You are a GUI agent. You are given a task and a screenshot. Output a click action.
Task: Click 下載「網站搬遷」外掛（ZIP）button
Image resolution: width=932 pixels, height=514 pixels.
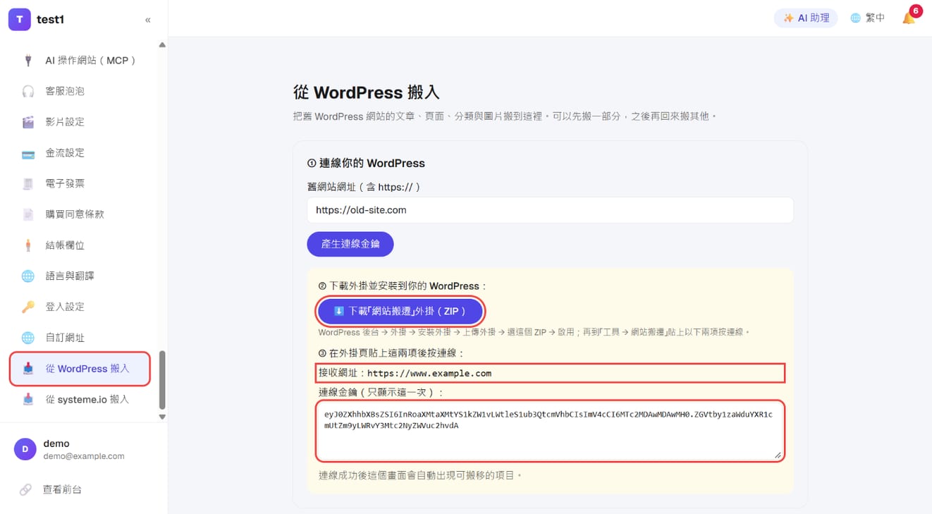(400, 311)
